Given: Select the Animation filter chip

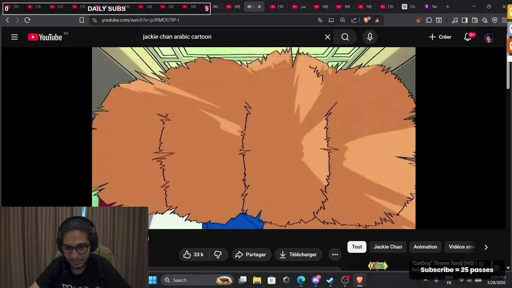Looking at the screenshot, I should [425, 247].
